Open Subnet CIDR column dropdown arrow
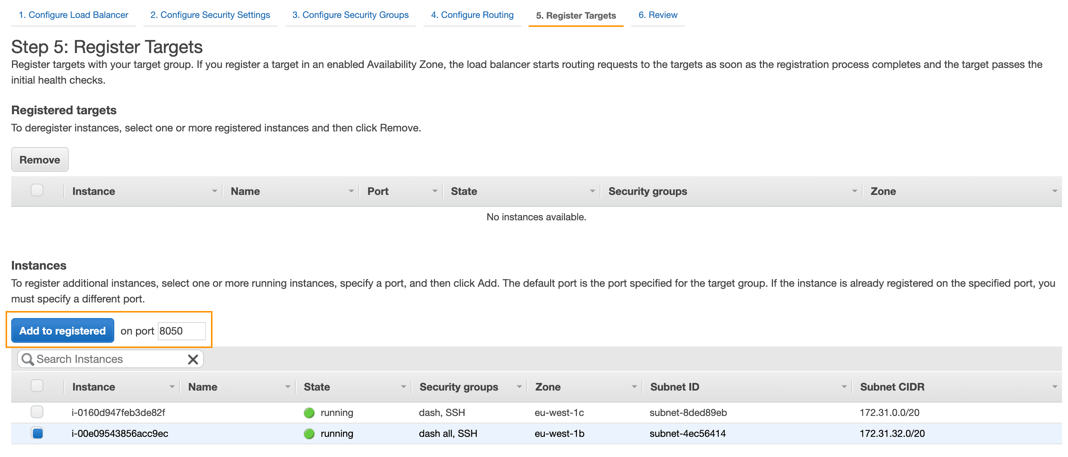 pos(1055,387)
